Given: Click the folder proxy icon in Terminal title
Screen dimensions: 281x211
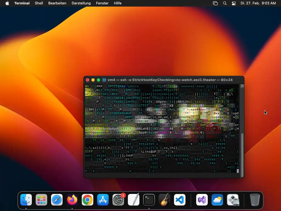Looking at the screenshot, I should click(x=104, y=80).
